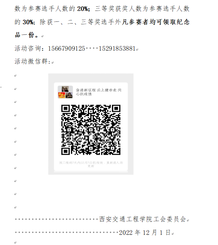Click the phrase 除获一、二、三等奖选手外
The height and width of the screenshot is (245, 218).
pyautogui.click(x=80, y=22)
